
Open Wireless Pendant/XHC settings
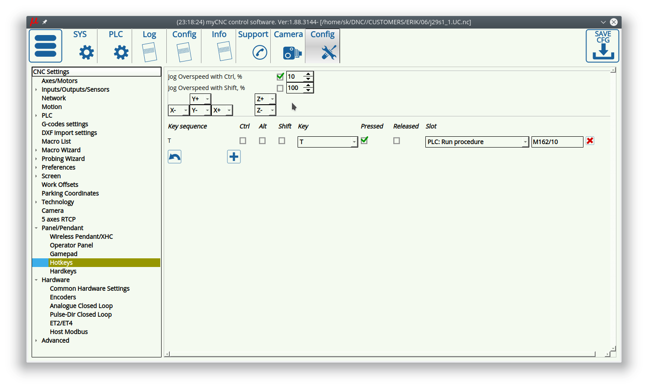pyautogui.click(x=81, y=237)
